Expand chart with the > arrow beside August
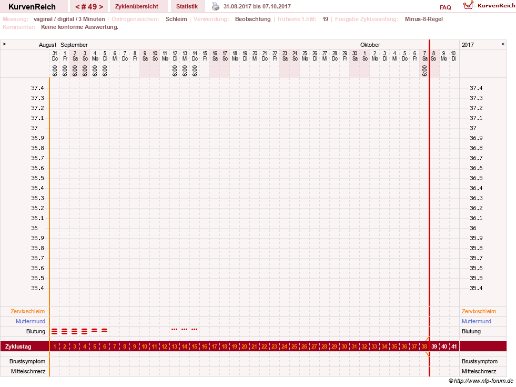Image resolution: width=516 pixels, height=387 pixels. (4, 44)
